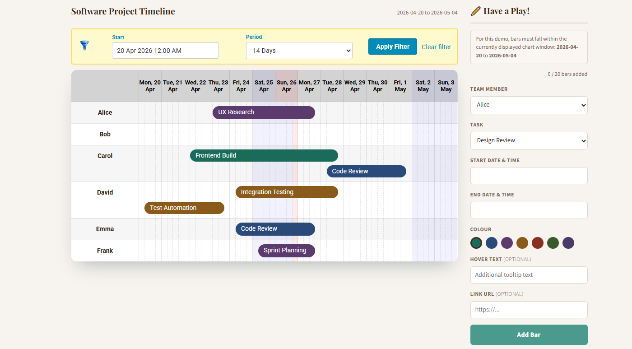Click David's Integration Testing bar
This screenshot has width=632, height=349.
pyautogui.click(x=287, y=192)
